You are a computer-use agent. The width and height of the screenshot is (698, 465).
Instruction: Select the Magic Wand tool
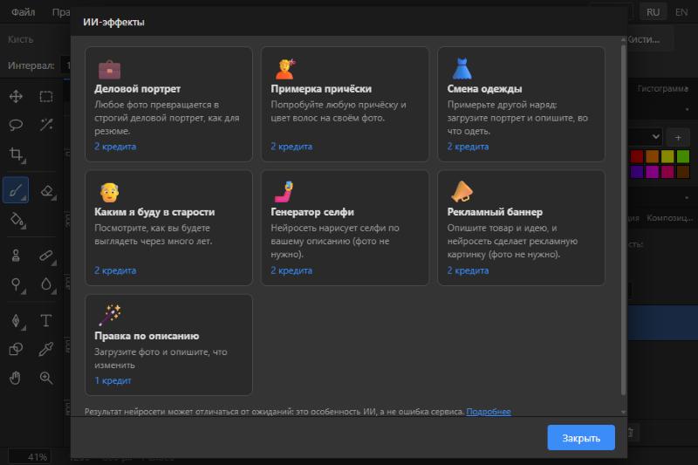(x=46, y=125)
